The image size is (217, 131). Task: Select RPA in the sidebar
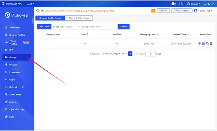click(x=9, y=50)
